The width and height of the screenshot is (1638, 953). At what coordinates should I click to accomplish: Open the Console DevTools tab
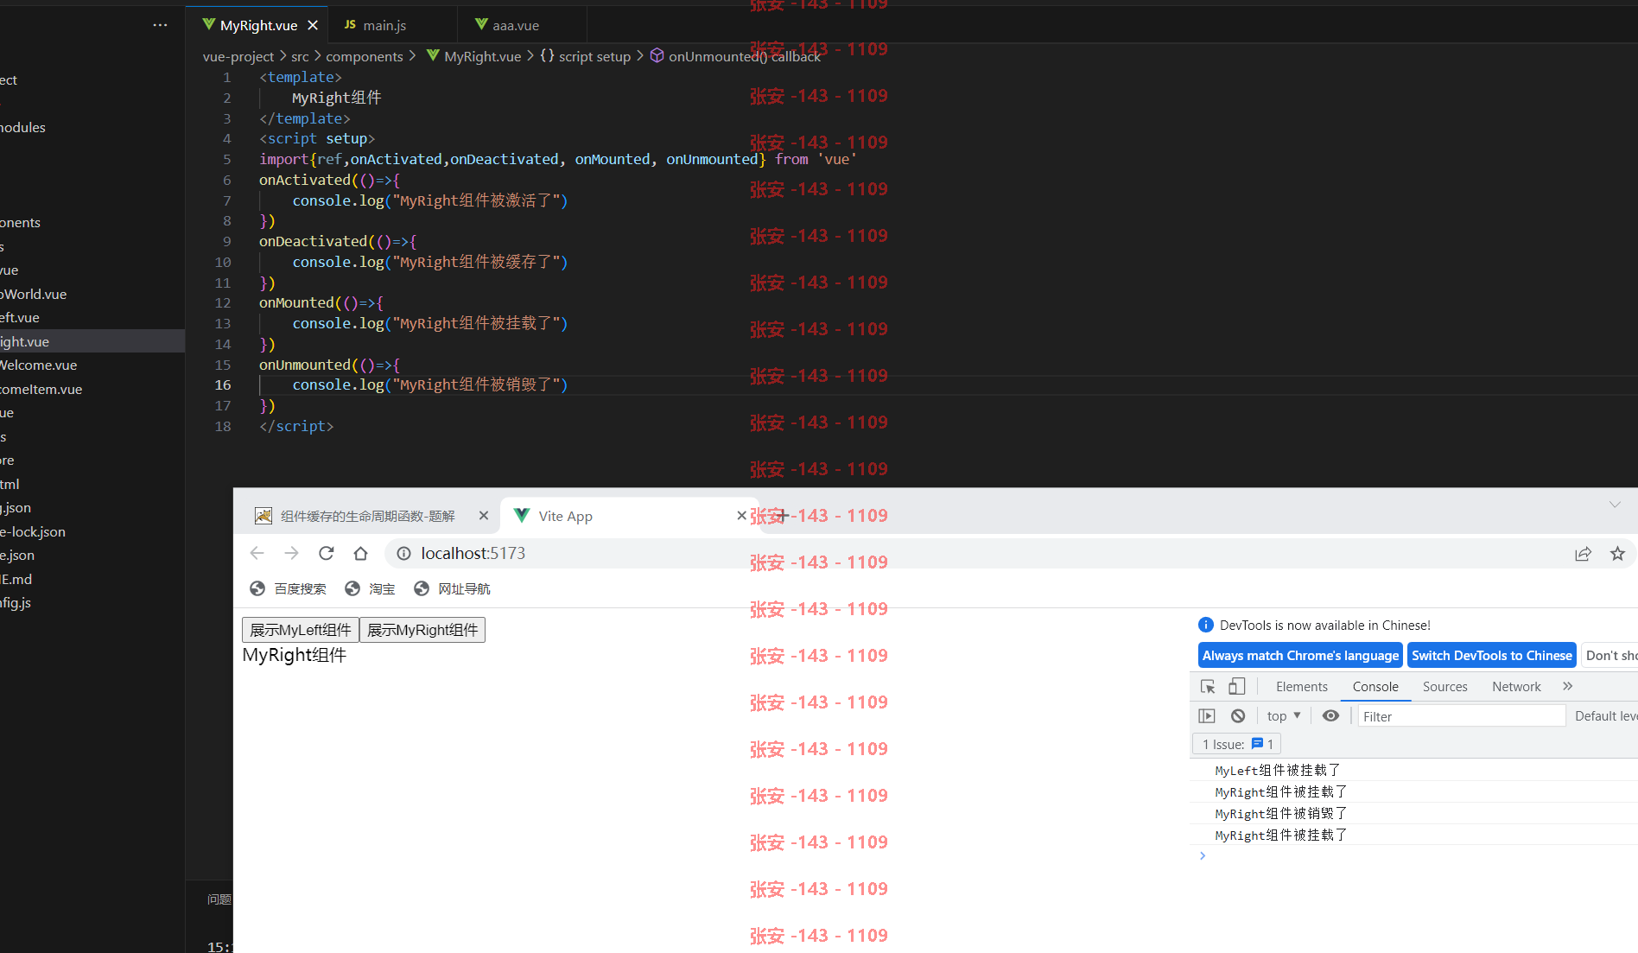click(x=1375, y=687)
